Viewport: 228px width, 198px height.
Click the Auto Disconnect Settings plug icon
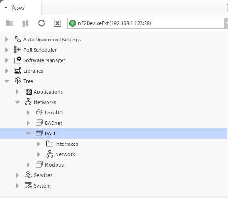(18, 39)
